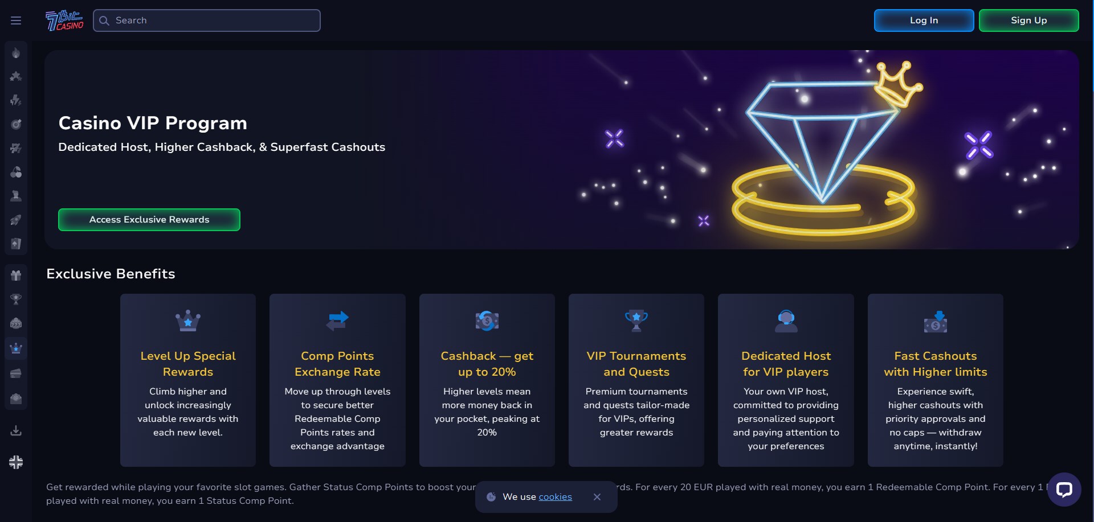Open the language selector flag
Image resolution: width=1094 pixels, height=522 pixels.
coord(16,462)
